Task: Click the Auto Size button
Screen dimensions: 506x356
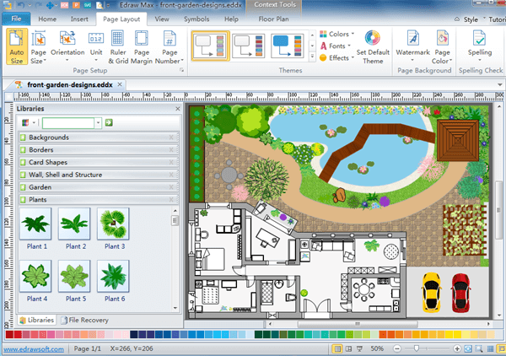Action: (x=16, y=46)
